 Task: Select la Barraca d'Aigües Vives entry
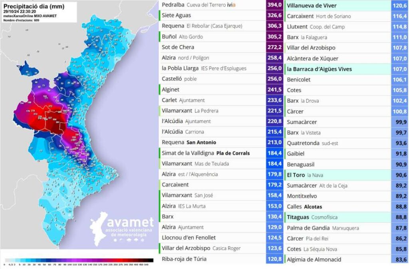[319, 69]
